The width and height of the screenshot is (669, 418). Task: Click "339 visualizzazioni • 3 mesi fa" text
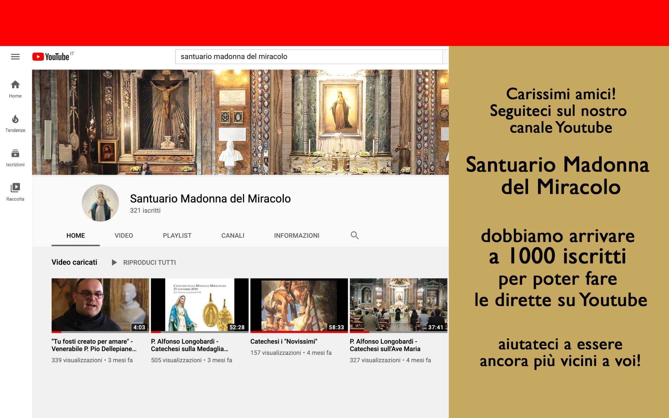click(92, 360)
